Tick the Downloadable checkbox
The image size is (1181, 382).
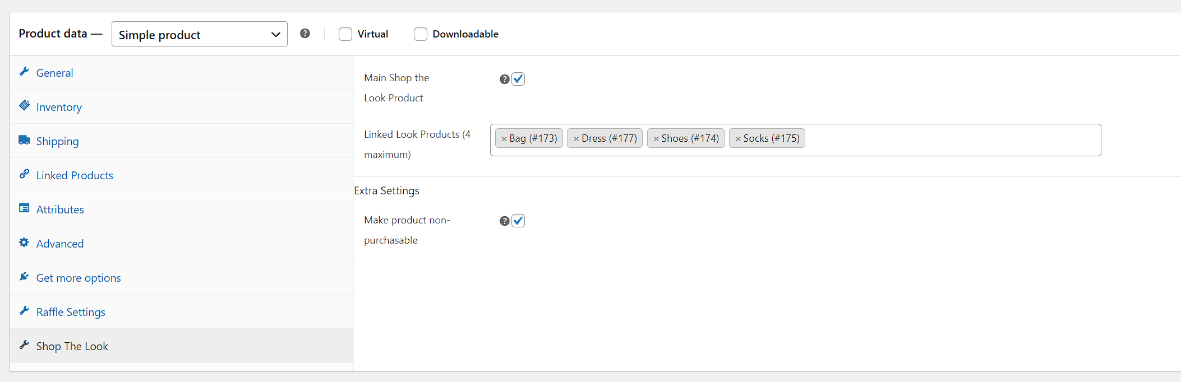pyautogui.click(x=421, y=34)
